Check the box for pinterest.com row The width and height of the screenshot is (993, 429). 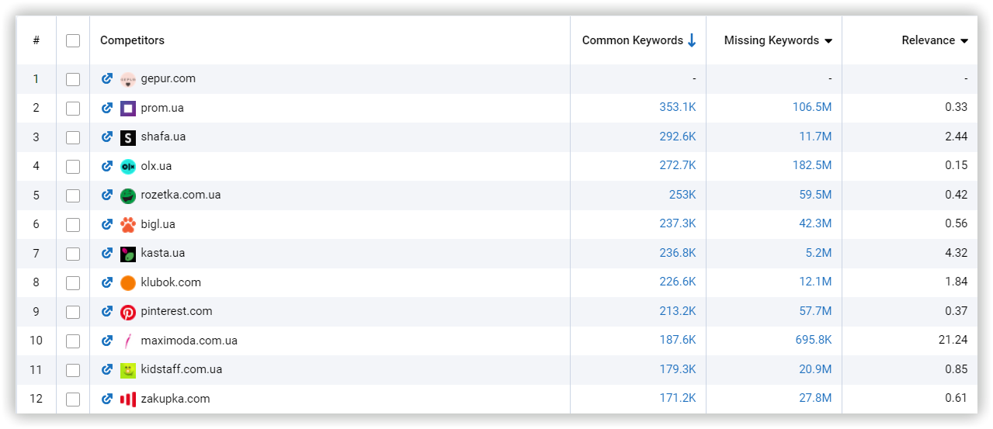pos(73,312)
